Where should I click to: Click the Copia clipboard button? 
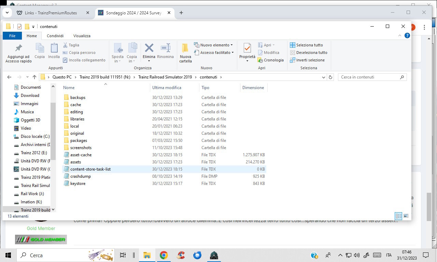(x=40, y=51)
